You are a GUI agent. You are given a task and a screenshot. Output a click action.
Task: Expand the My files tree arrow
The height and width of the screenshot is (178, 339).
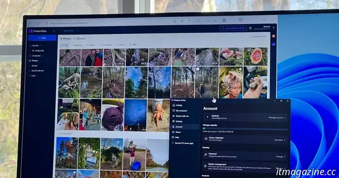click(x=40, y=45)
